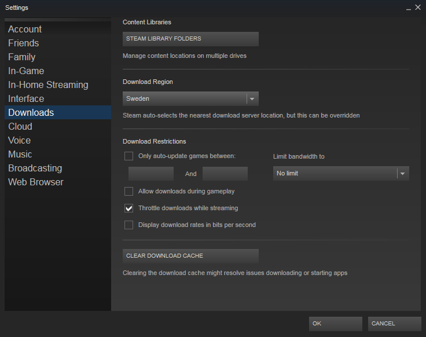Open the Account settings category
The image size is (426, 337).
click(x=58, y=29)
